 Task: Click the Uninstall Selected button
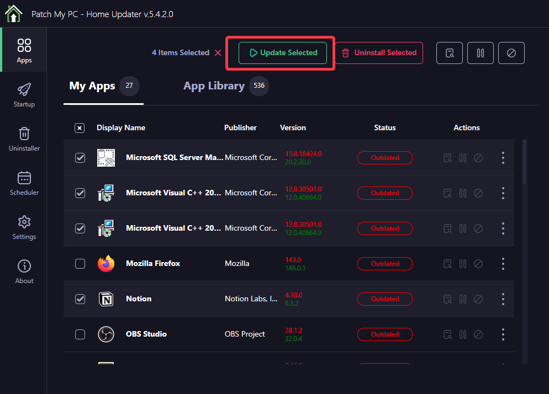click(x=379, y=53)
